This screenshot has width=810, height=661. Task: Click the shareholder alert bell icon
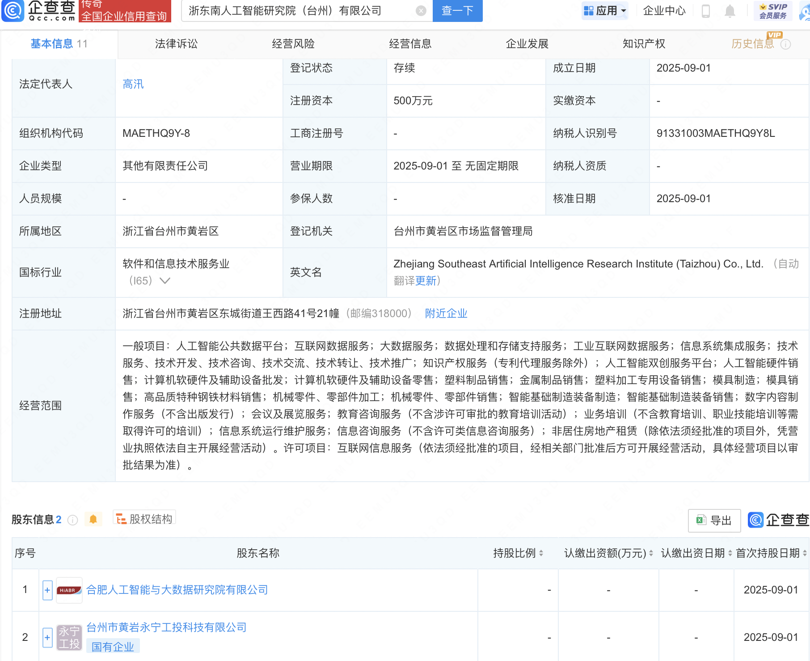pos(93,519)
